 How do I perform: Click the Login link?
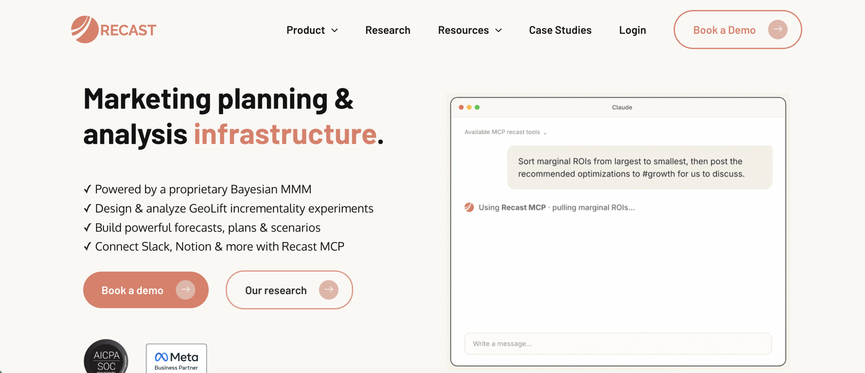coord(633,30)
